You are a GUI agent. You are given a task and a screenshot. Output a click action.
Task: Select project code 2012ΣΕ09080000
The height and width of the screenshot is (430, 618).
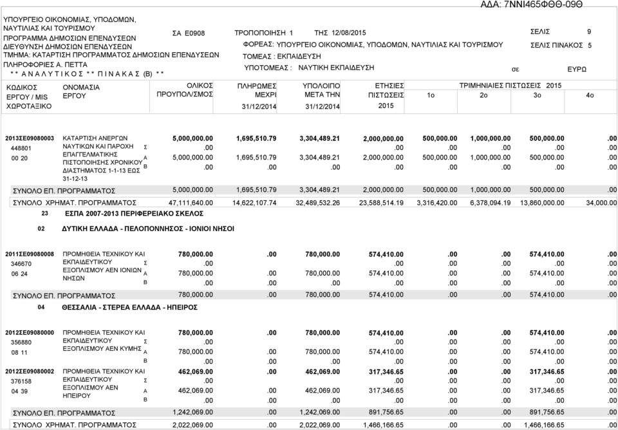30,333
